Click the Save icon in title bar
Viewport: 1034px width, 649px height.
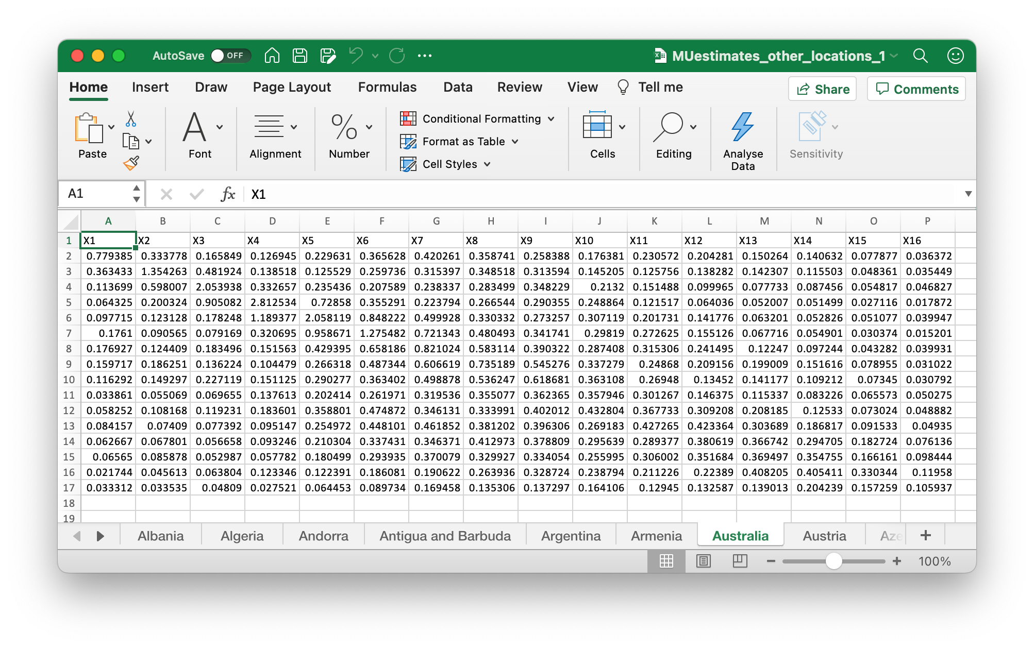click(x=300, y=56)
